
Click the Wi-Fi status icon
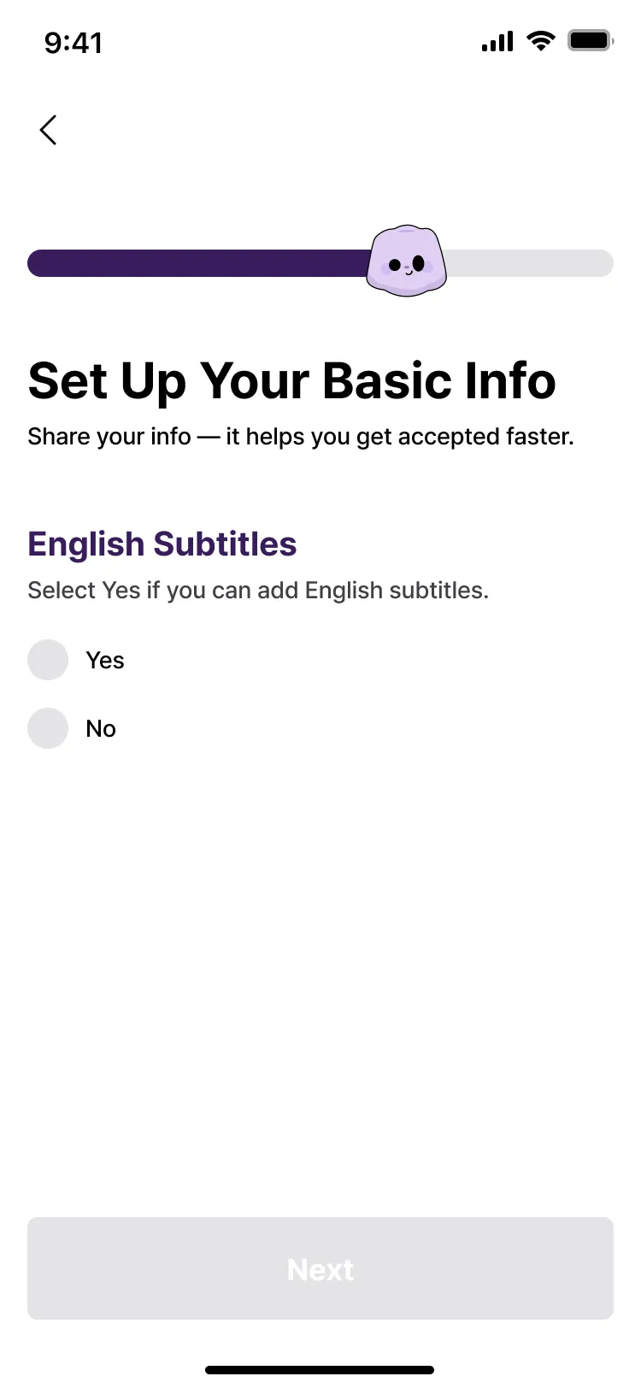(540, 40)
